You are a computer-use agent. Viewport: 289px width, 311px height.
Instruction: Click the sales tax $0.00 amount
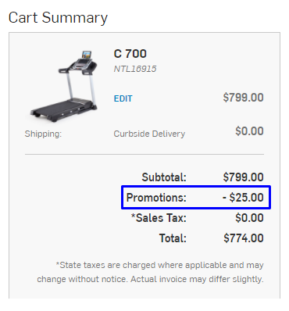(249, 218)
